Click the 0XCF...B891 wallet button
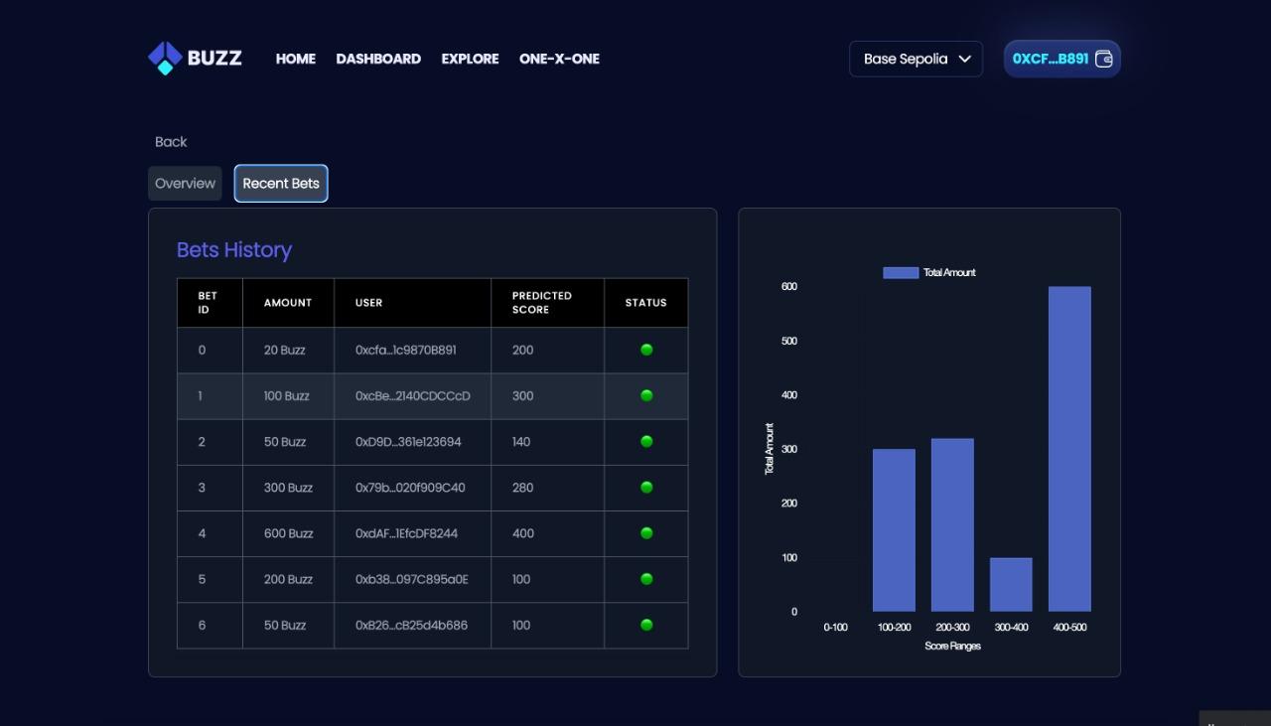Viewport: 1271px width, 726px height. click(x=1062, y=59)
